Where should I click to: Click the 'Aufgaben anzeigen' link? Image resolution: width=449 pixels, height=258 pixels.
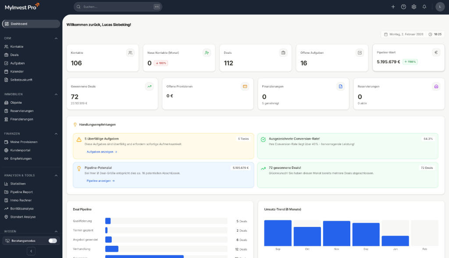tap(102, 152)
